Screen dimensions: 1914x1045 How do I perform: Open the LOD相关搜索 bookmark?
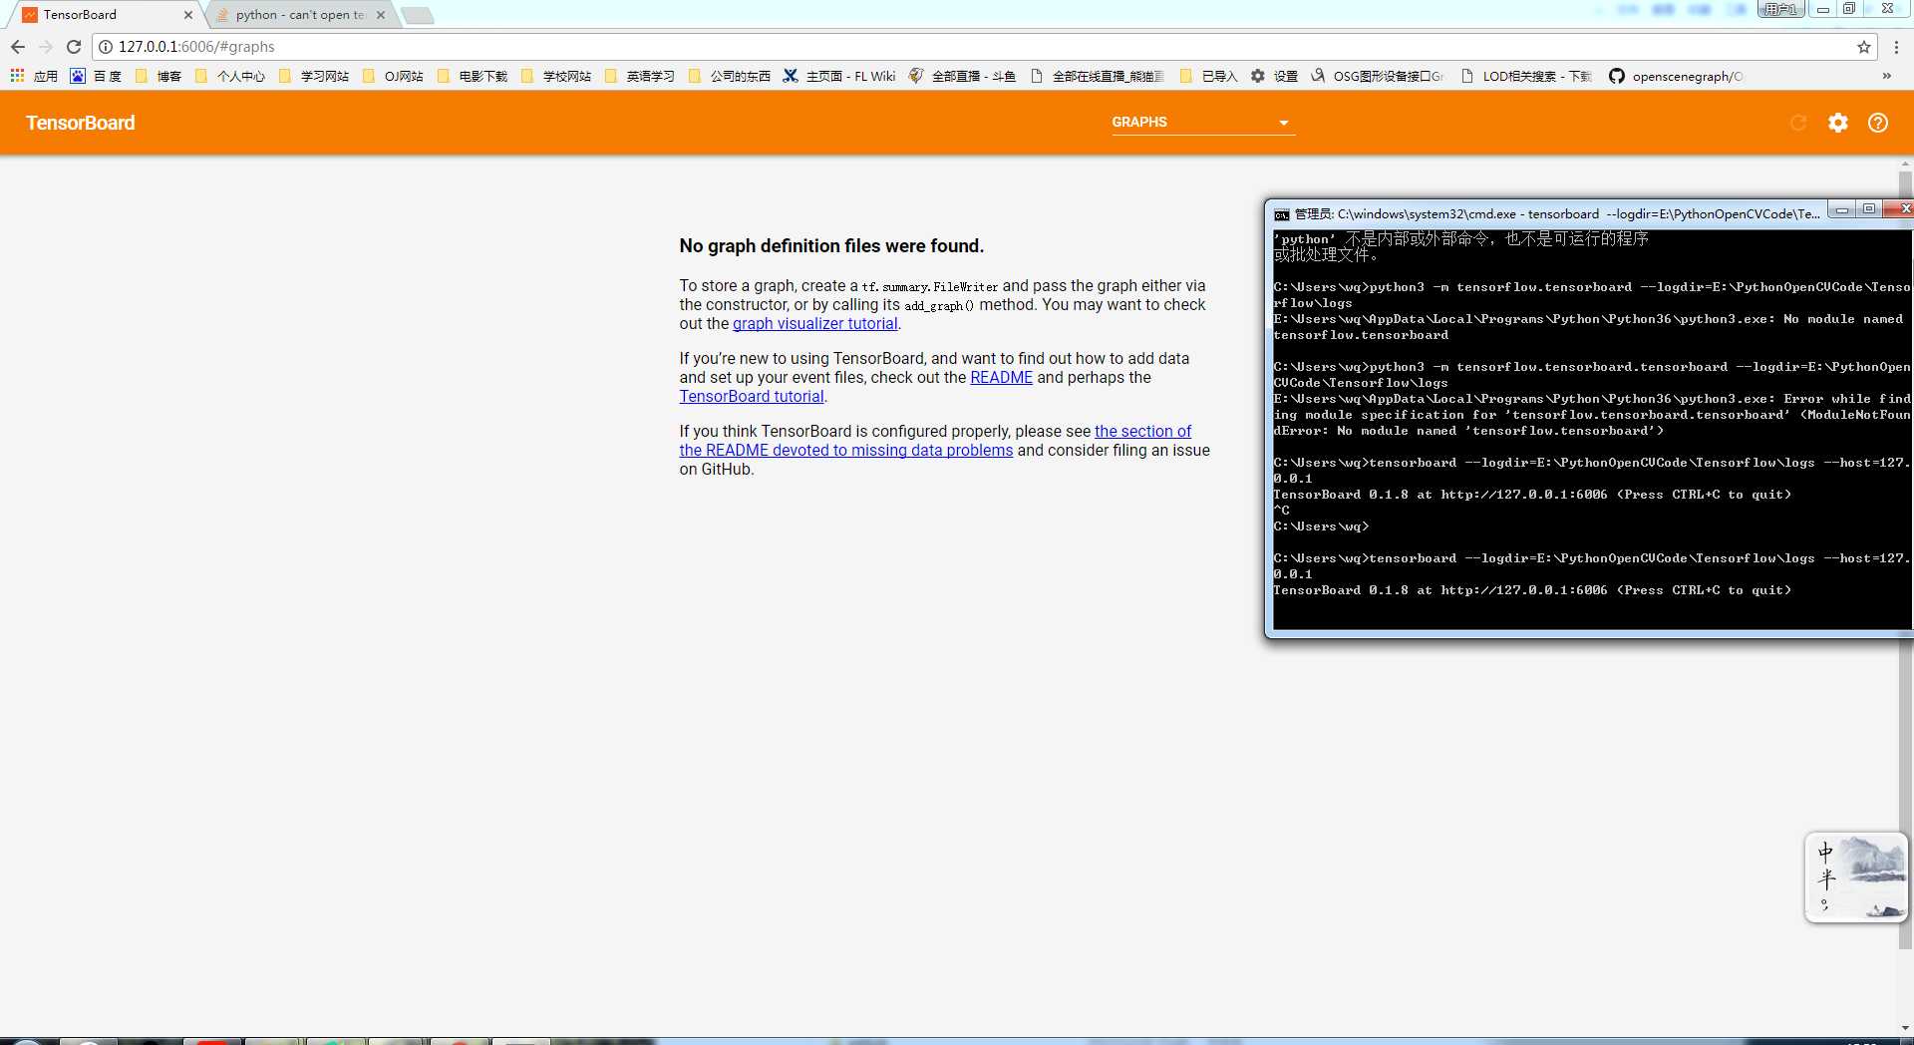coord(1526,76)
